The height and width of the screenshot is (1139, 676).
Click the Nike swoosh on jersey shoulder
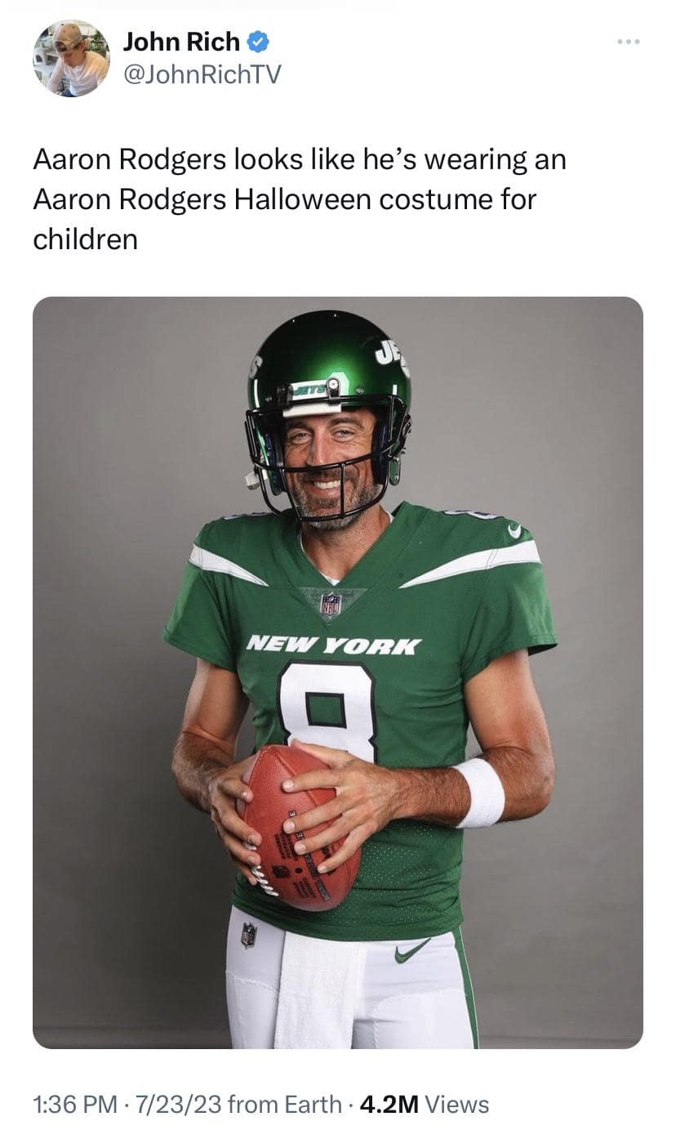click(514, 531)
